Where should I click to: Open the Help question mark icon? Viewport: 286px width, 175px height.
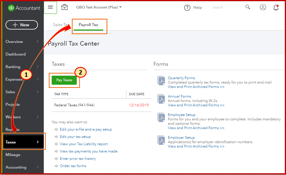(x=187, y=8)
